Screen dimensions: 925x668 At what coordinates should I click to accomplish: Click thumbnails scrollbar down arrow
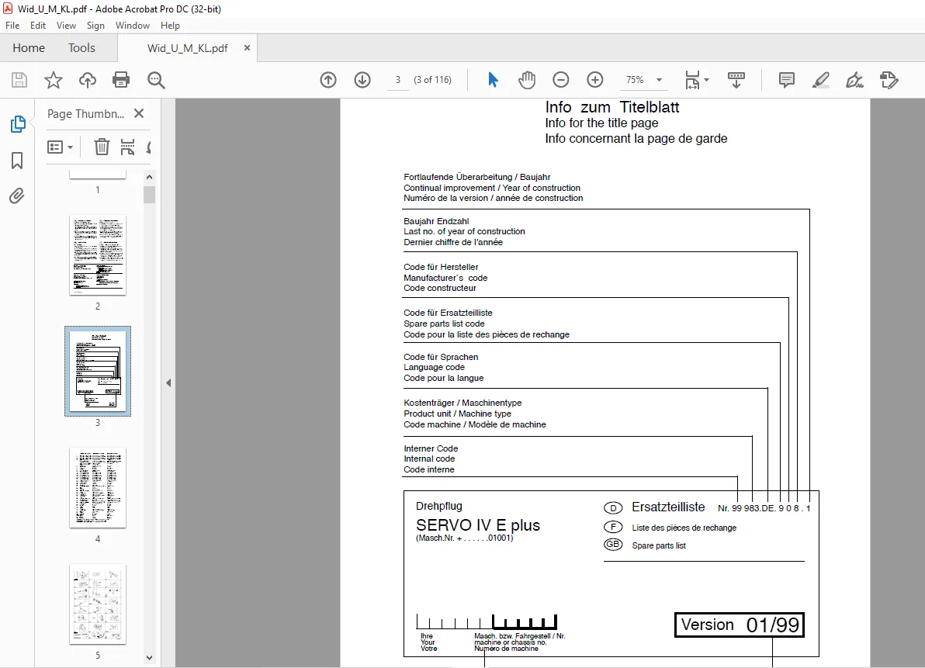click(x=149, y=657)
